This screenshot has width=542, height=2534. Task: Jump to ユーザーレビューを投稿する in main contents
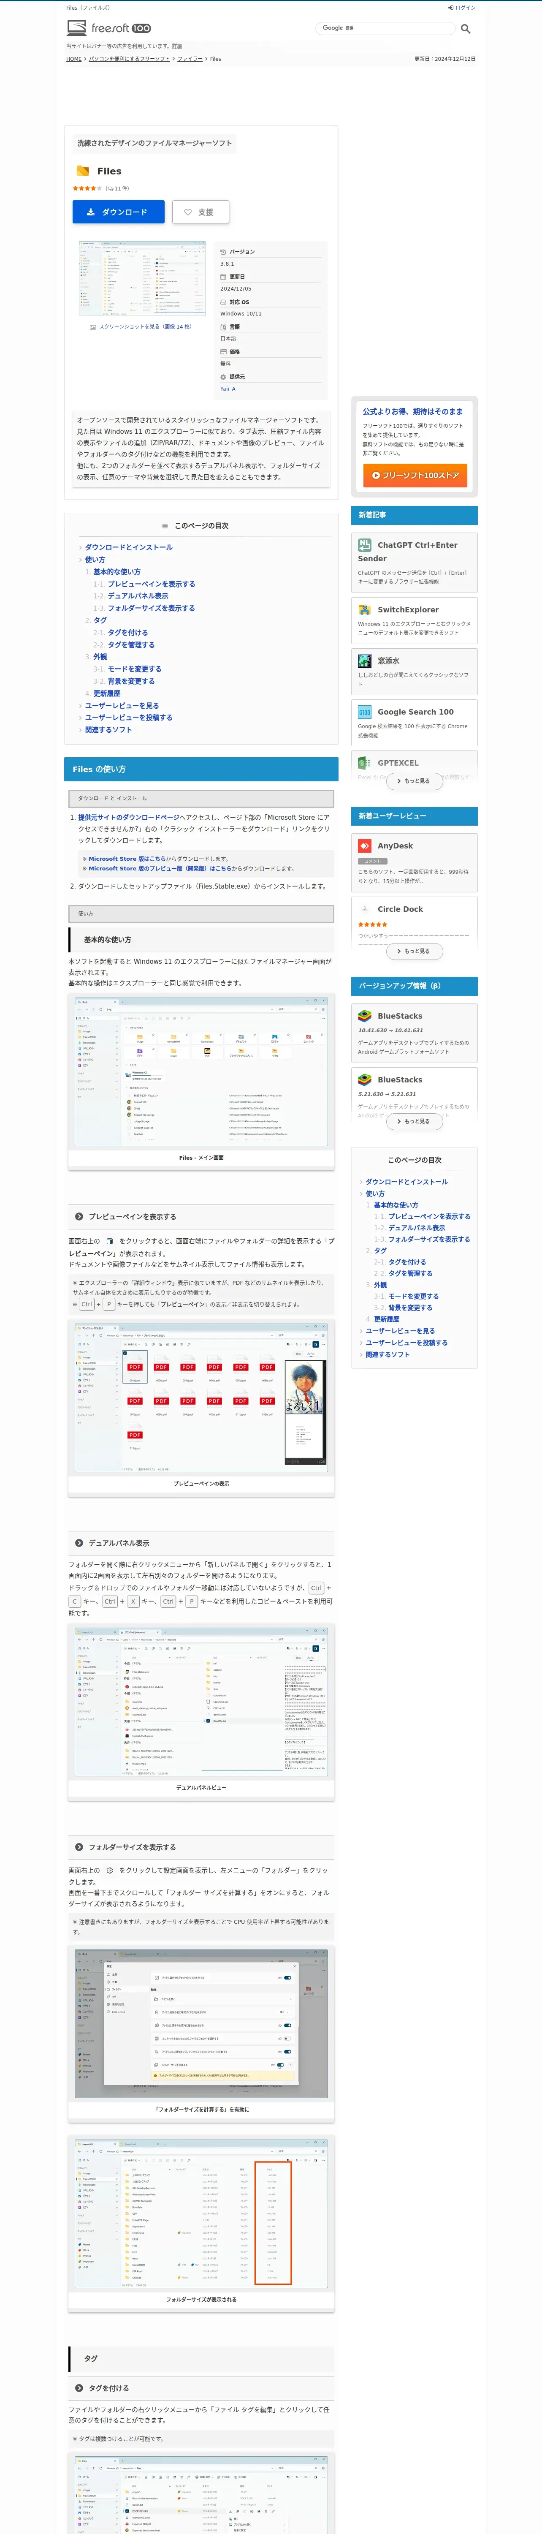[x=129, y=717]
